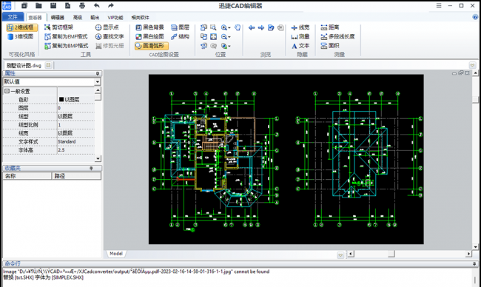Click the PDF export icon in title bar
Image resolution: width=481 pixels, height=287 pixels.
pos(67,5)
